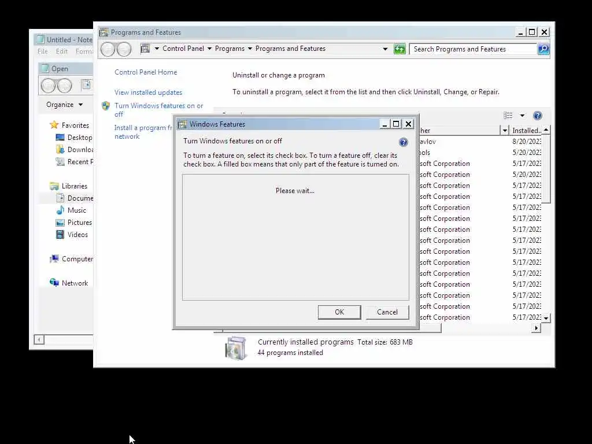The width and height of the screenshot is (592, 444).
Task: Click the Windows Features title bar icon
Action: (x=182, y=124)
